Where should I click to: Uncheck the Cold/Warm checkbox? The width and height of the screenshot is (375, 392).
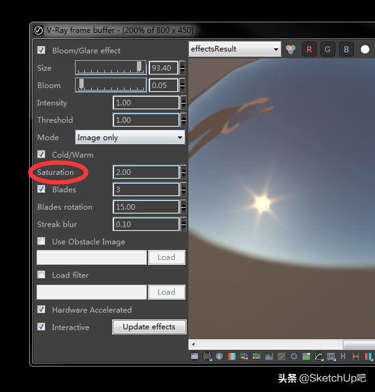tap(42, 154)
